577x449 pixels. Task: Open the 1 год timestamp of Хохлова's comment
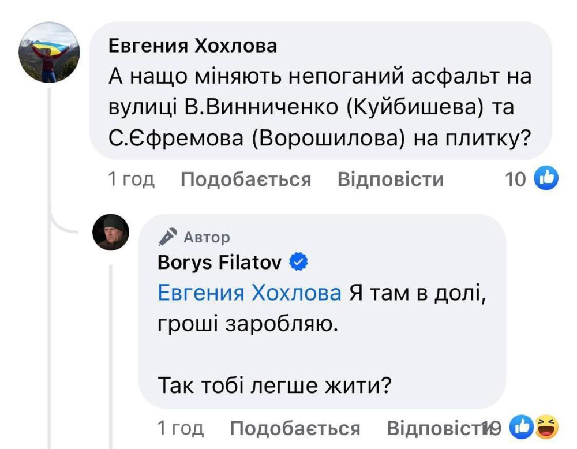tap(132, 179)
